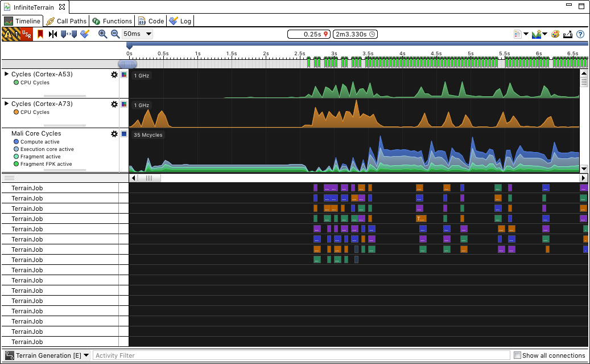The height and width of the screenshot is (364, 590).
Task: Switch to the Functions tab
Action: click(112, 21)
